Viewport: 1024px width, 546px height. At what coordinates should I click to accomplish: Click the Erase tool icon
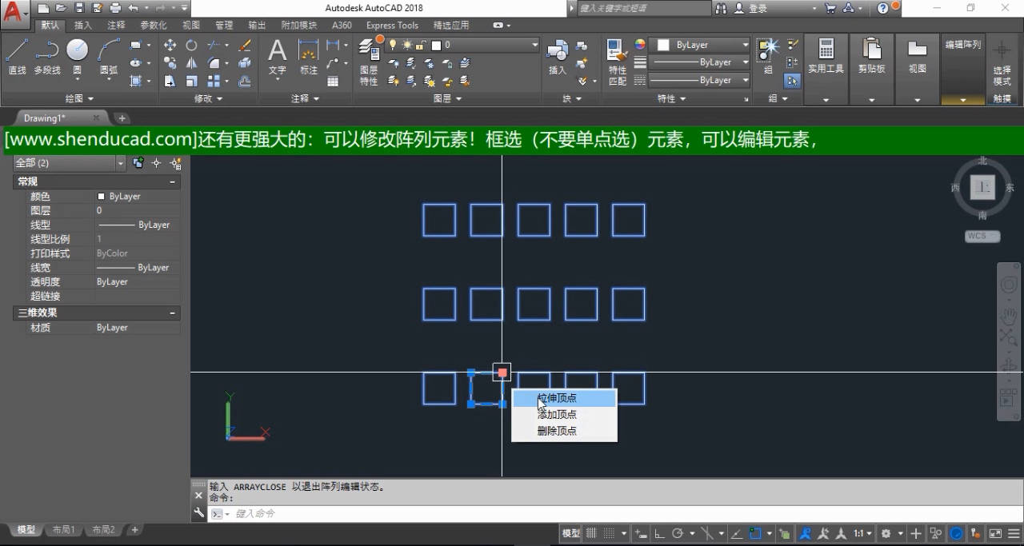coord(245,46)
